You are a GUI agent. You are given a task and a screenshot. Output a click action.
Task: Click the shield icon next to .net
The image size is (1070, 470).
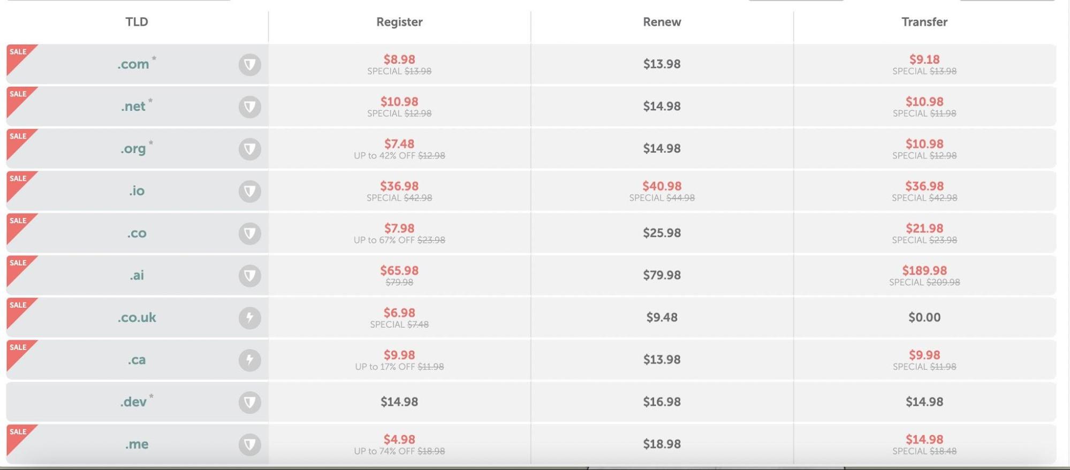pos(249,106)
